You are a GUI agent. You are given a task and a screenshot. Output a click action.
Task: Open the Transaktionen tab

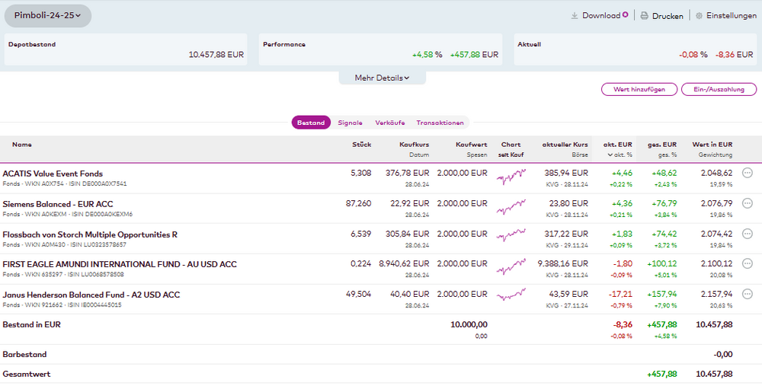pos(440,123)
